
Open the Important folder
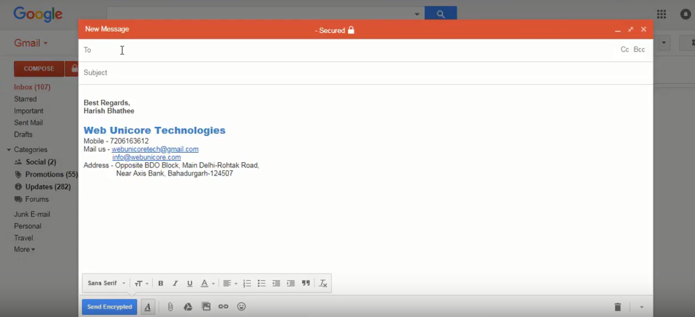click(29, 111)
